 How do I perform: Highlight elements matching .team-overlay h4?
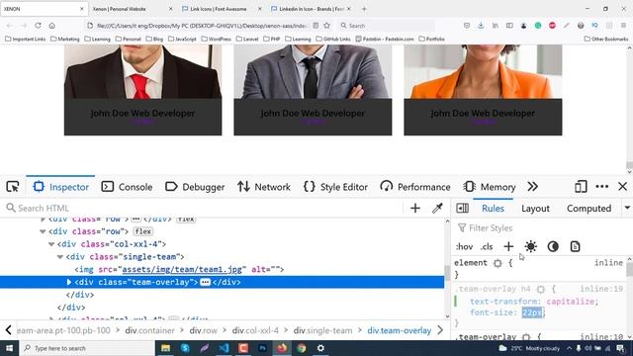click(x=541, y=289)
